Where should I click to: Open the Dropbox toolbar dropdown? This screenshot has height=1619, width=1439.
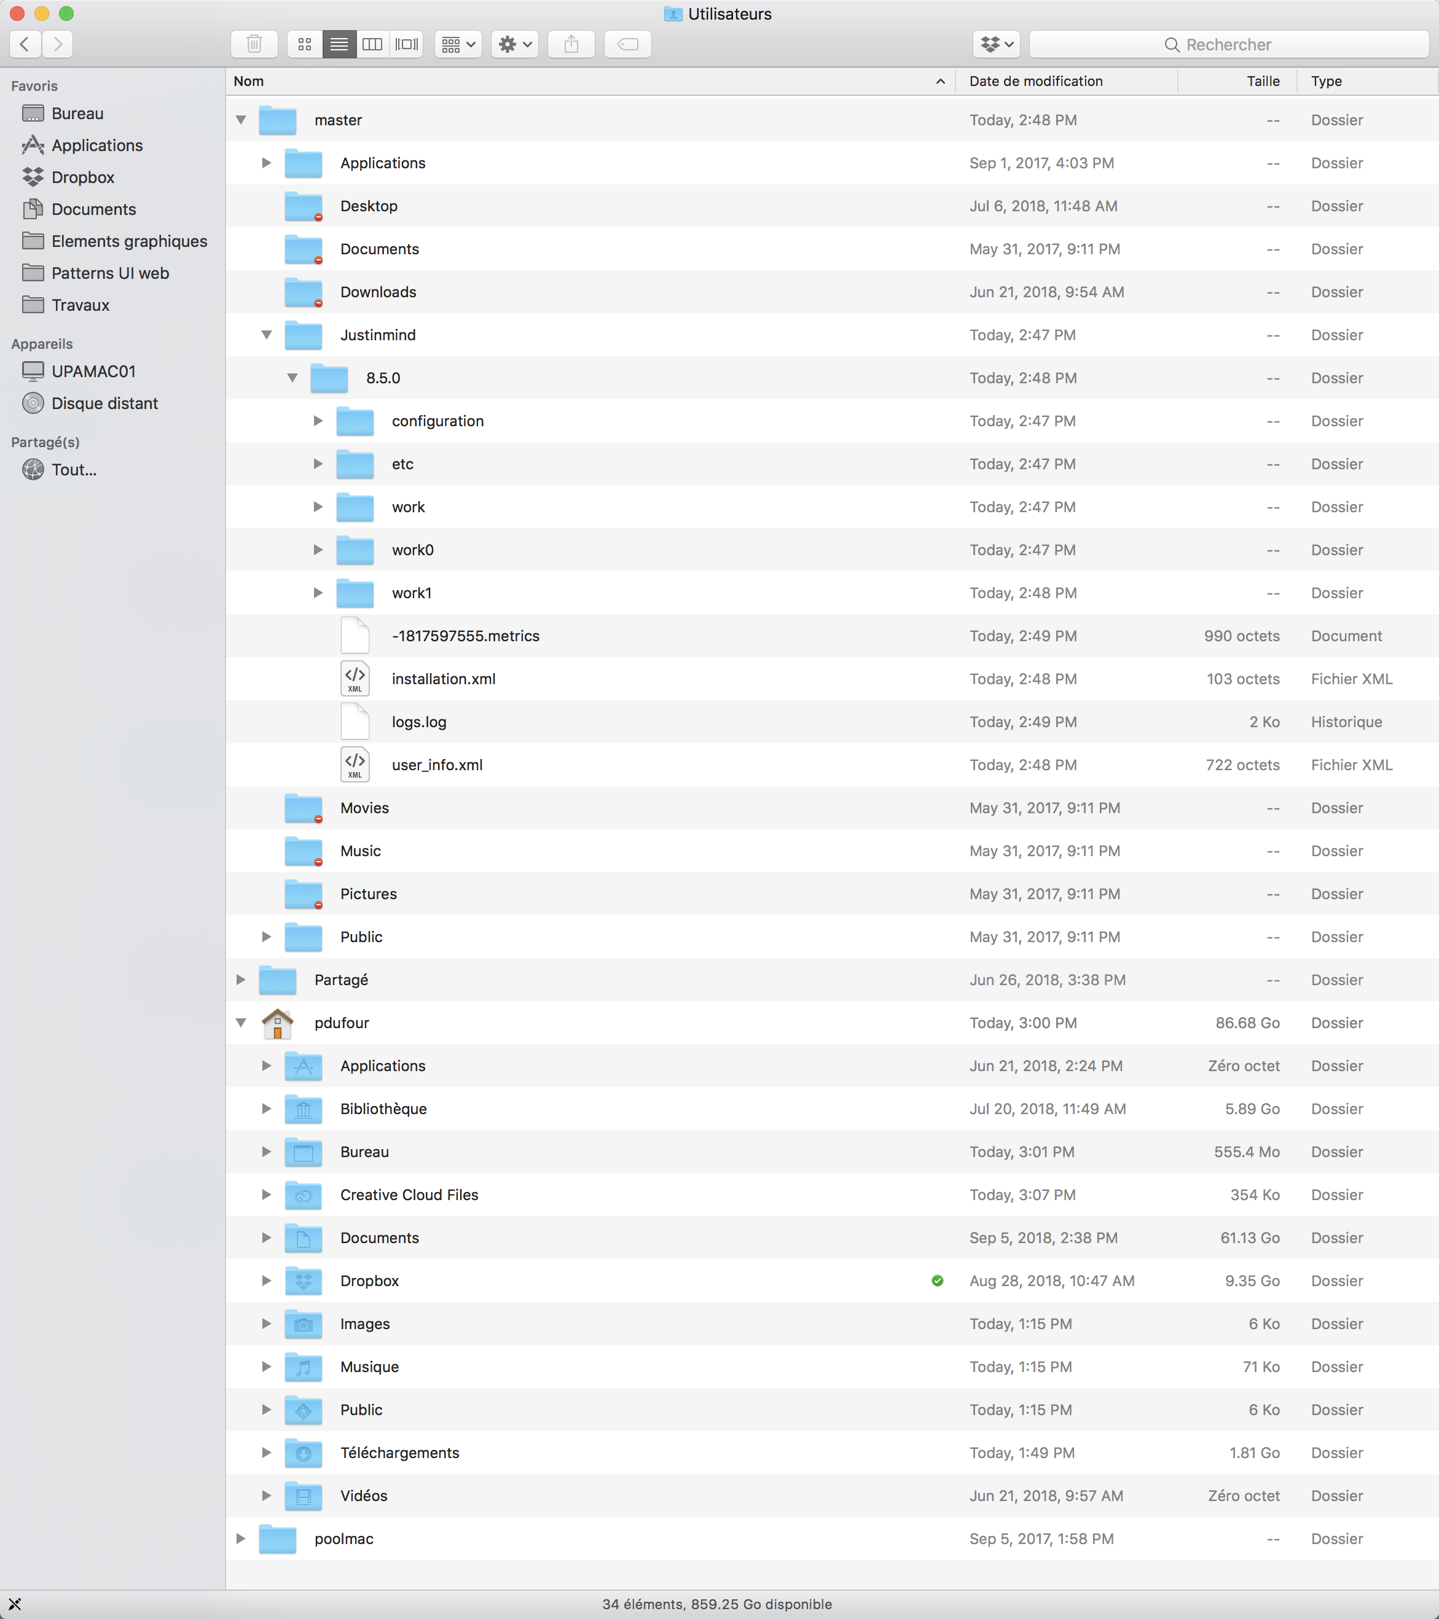pyautogui.click(x=996, y=44)
